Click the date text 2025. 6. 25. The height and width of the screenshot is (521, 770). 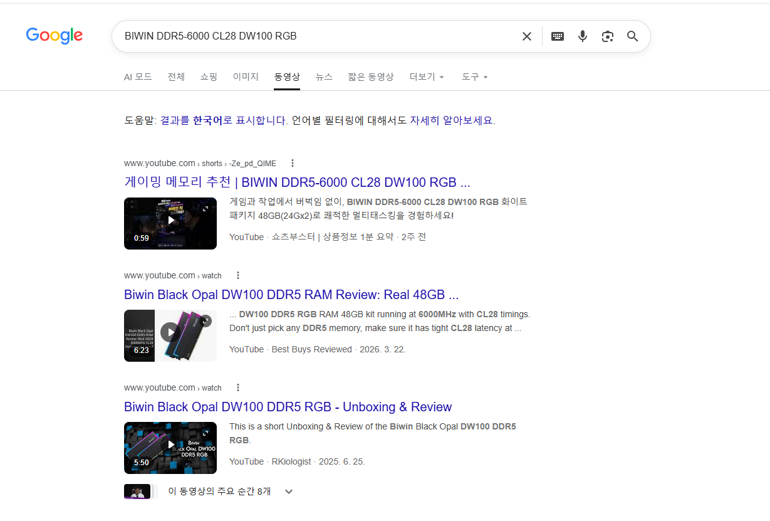pos(342,461)
